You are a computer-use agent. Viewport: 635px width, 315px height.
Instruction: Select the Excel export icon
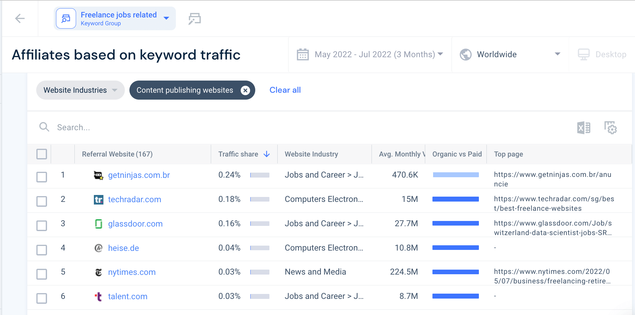pos(584,128)
